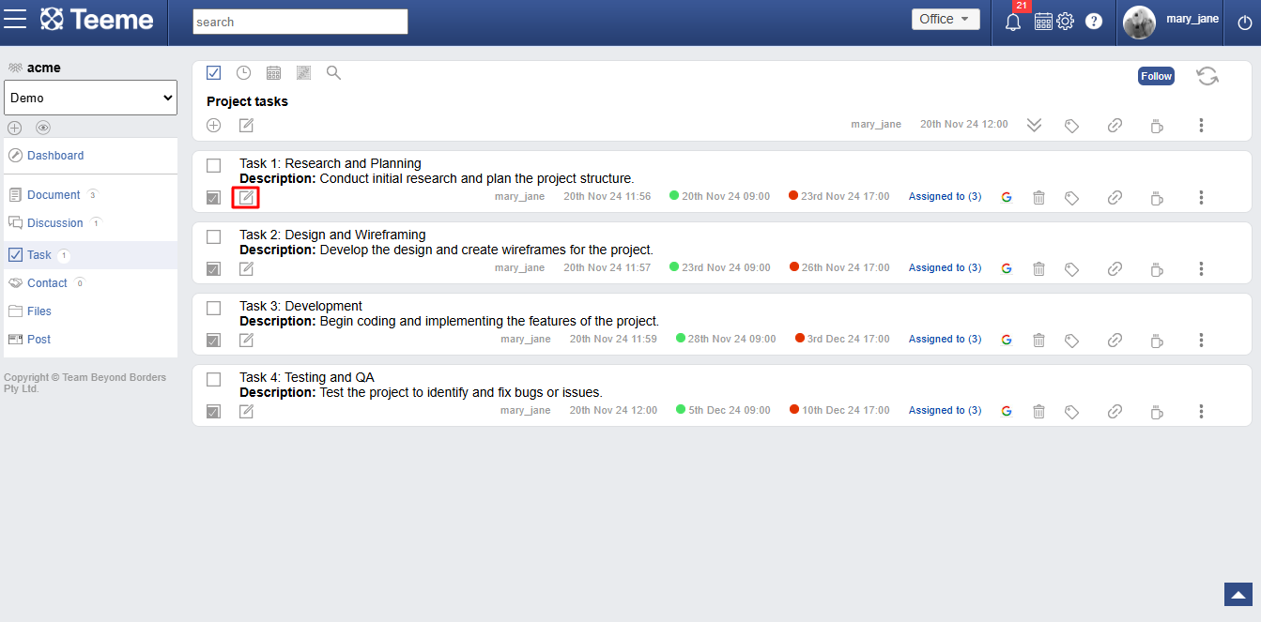Screen dimensions: 1261x622
Task: Click the eye view icon in sidebar
Action: tap(43, 128)
